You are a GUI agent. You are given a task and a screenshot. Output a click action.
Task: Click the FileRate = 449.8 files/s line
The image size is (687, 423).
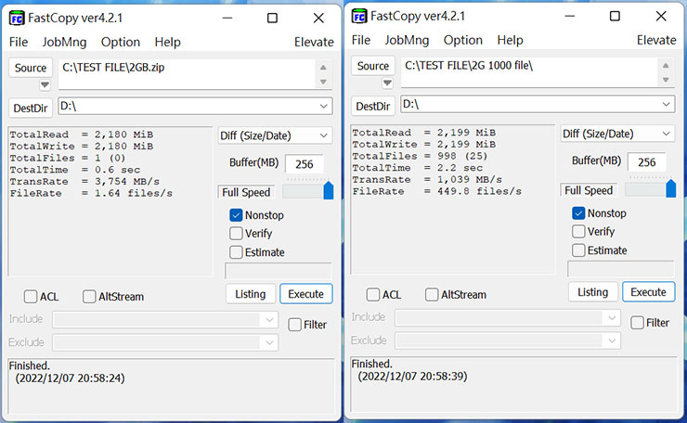(437, 192)
